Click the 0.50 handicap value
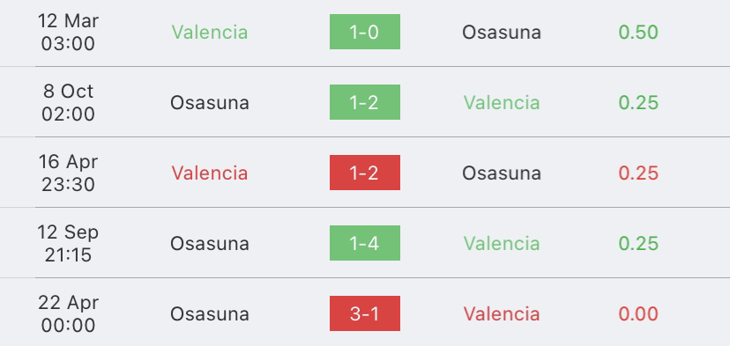Viewport: 730px width, 346px height. tap(638, 32)
